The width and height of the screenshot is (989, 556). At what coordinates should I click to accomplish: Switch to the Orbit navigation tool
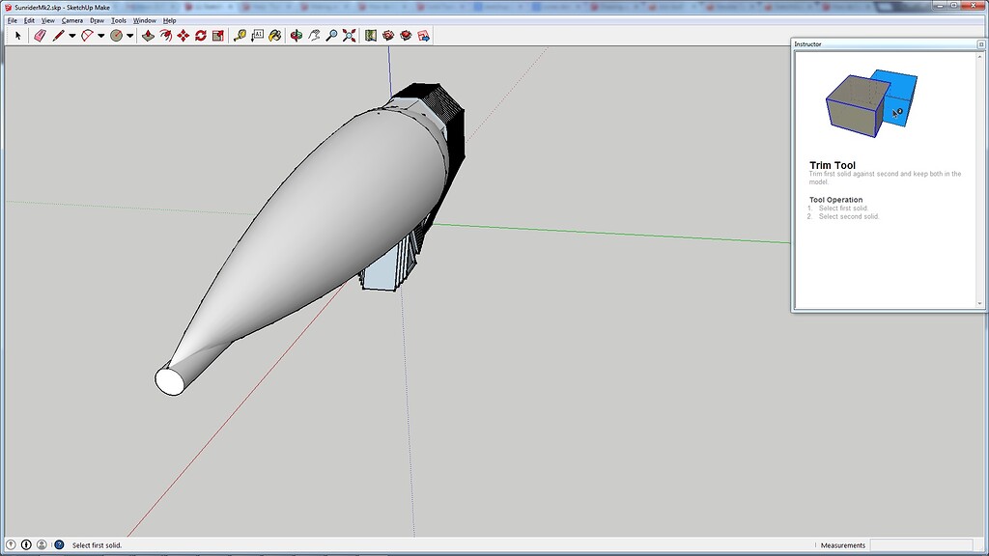[295, 36]
